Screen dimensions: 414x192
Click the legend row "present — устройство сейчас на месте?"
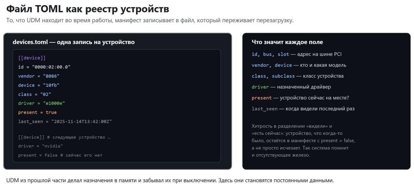coord(300,98)
